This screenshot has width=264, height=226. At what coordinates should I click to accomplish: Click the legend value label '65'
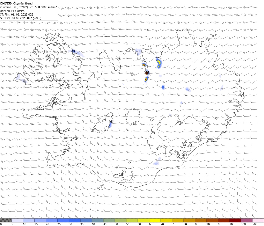(151, 224)
